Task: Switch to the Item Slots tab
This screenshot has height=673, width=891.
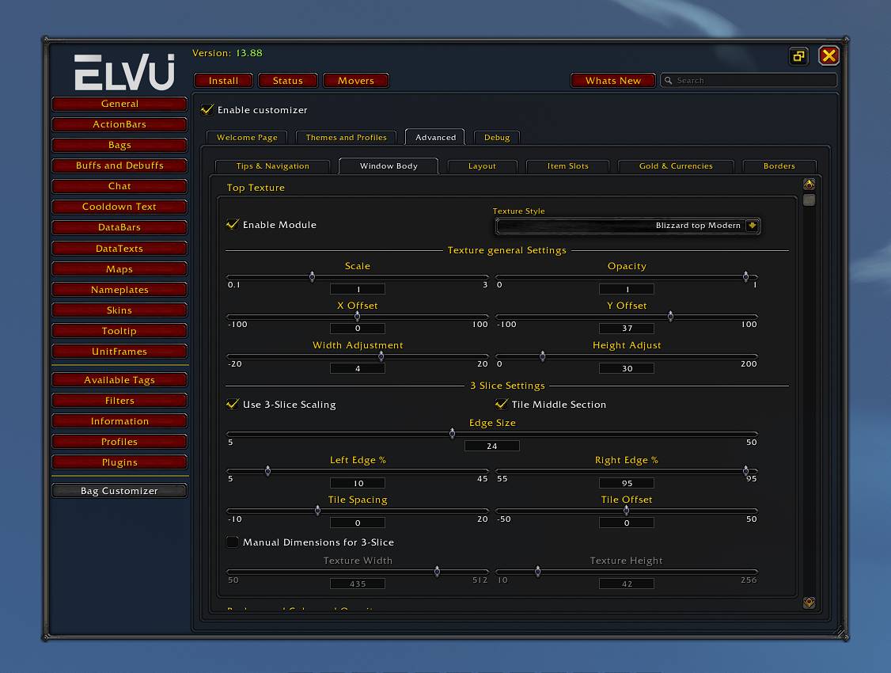Action: pos(567,166)
